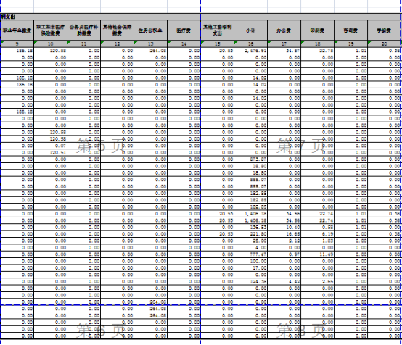402x345 pixels.
Task: Select the 小计 header cell
Action: coord(251,30)
